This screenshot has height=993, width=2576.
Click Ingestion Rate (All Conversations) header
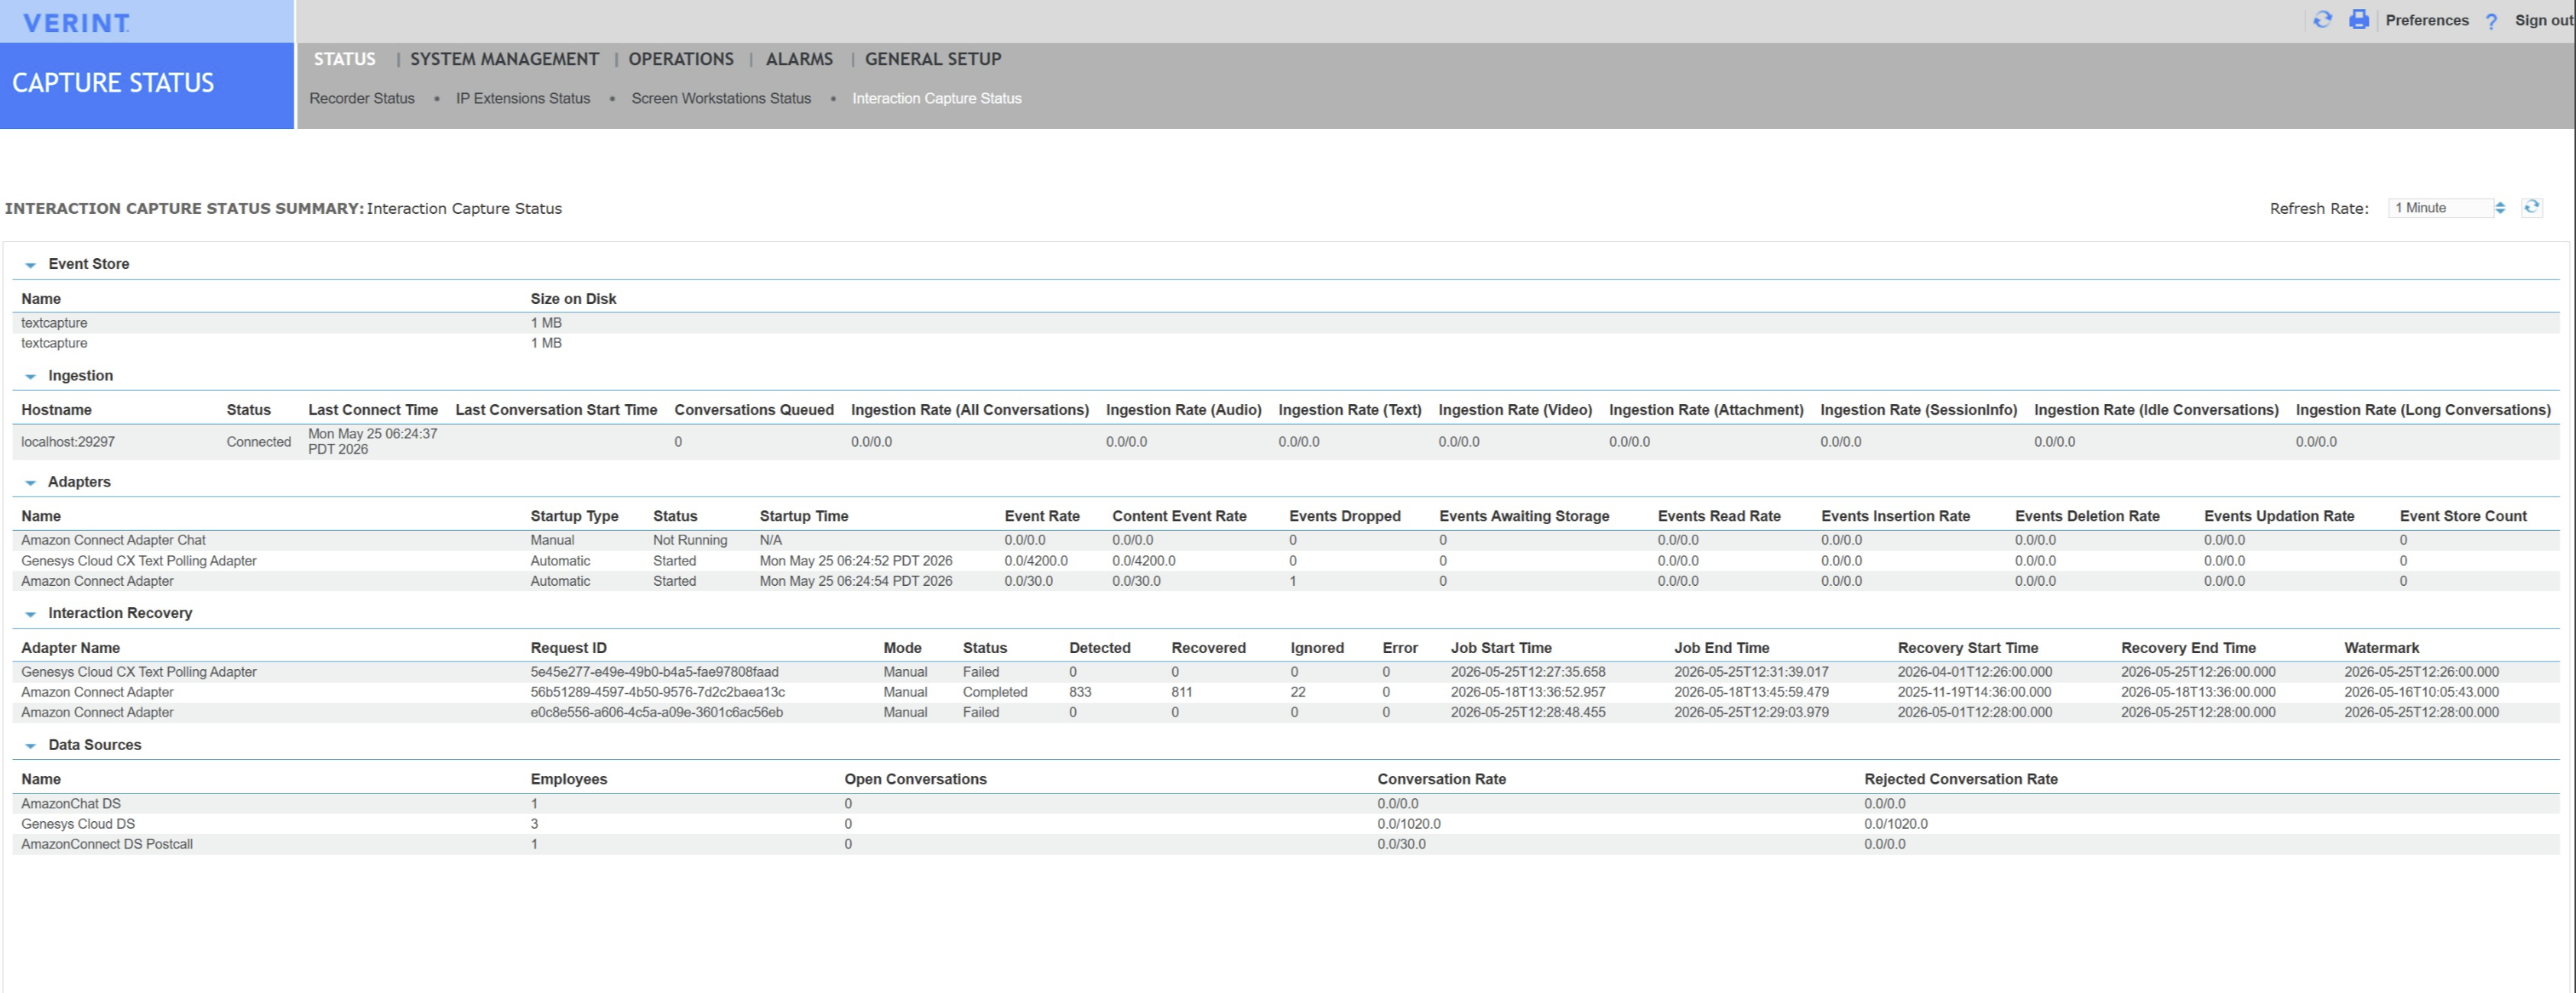tap(970, 409)
